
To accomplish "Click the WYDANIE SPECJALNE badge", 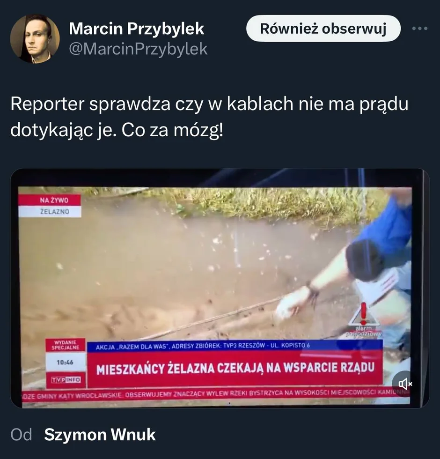I will tap(66, 345).
